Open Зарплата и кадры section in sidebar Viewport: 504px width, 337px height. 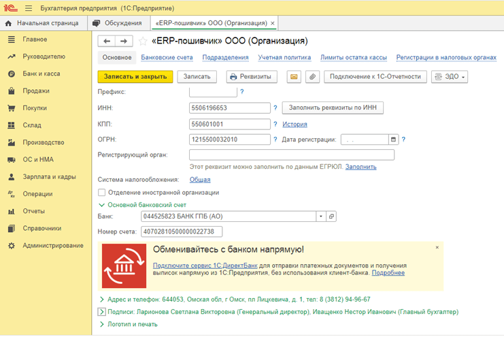pyautogui.click(x=46, y=177)
